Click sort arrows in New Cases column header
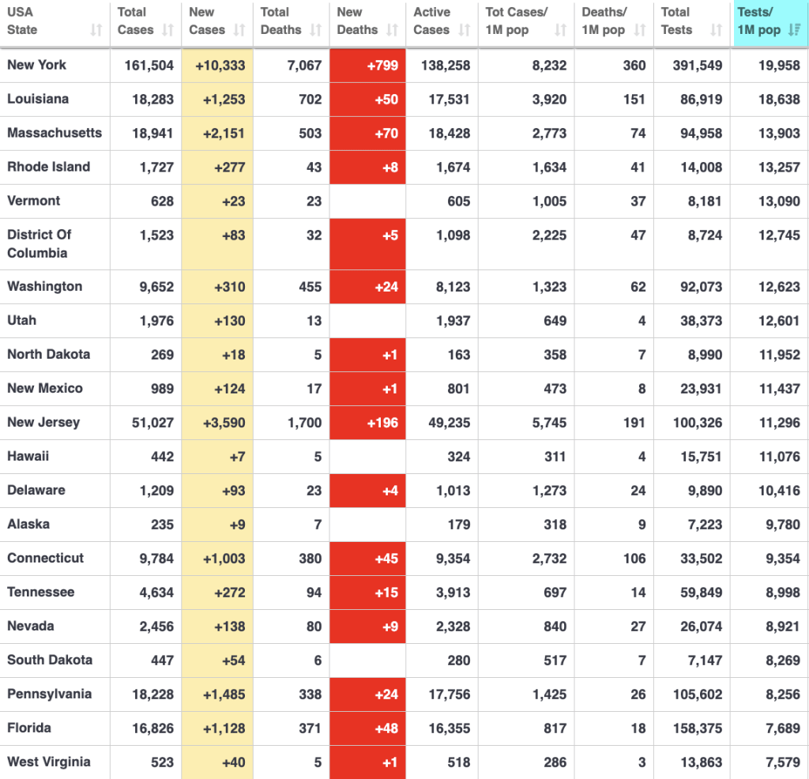 click(239, 30)
